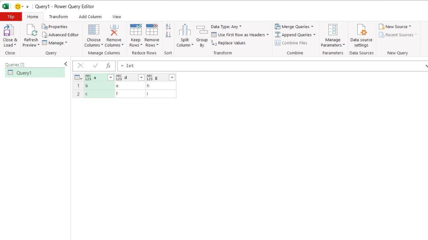Click the Group By icon
Screen dimensions: 428x240
(x=202, y=30)
